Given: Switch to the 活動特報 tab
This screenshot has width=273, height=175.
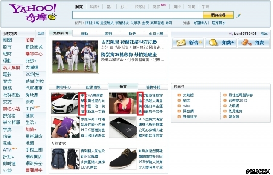Looking at the screenshot, I should pyautogui.click(x=153, y=87).
